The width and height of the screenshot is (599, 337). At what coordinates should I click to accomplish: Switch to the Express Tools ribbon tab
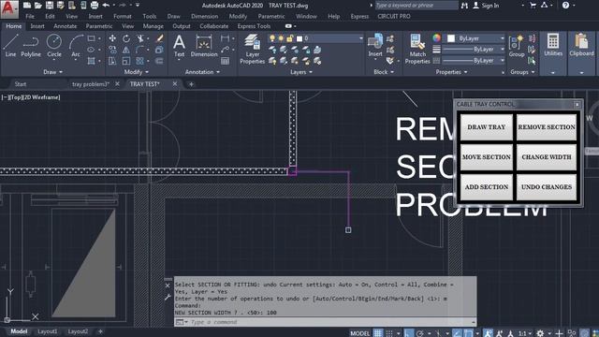(254, 26)
